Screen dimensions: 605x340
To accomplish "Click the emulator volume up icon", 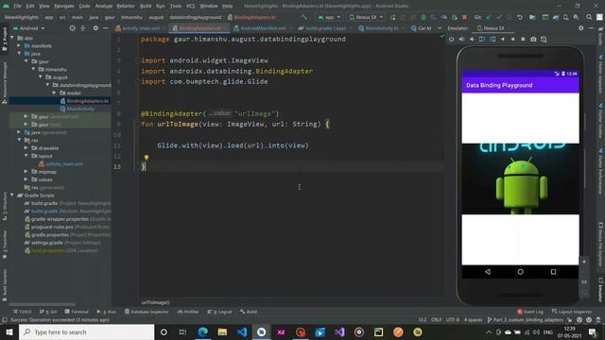I will tap(461, 39).
